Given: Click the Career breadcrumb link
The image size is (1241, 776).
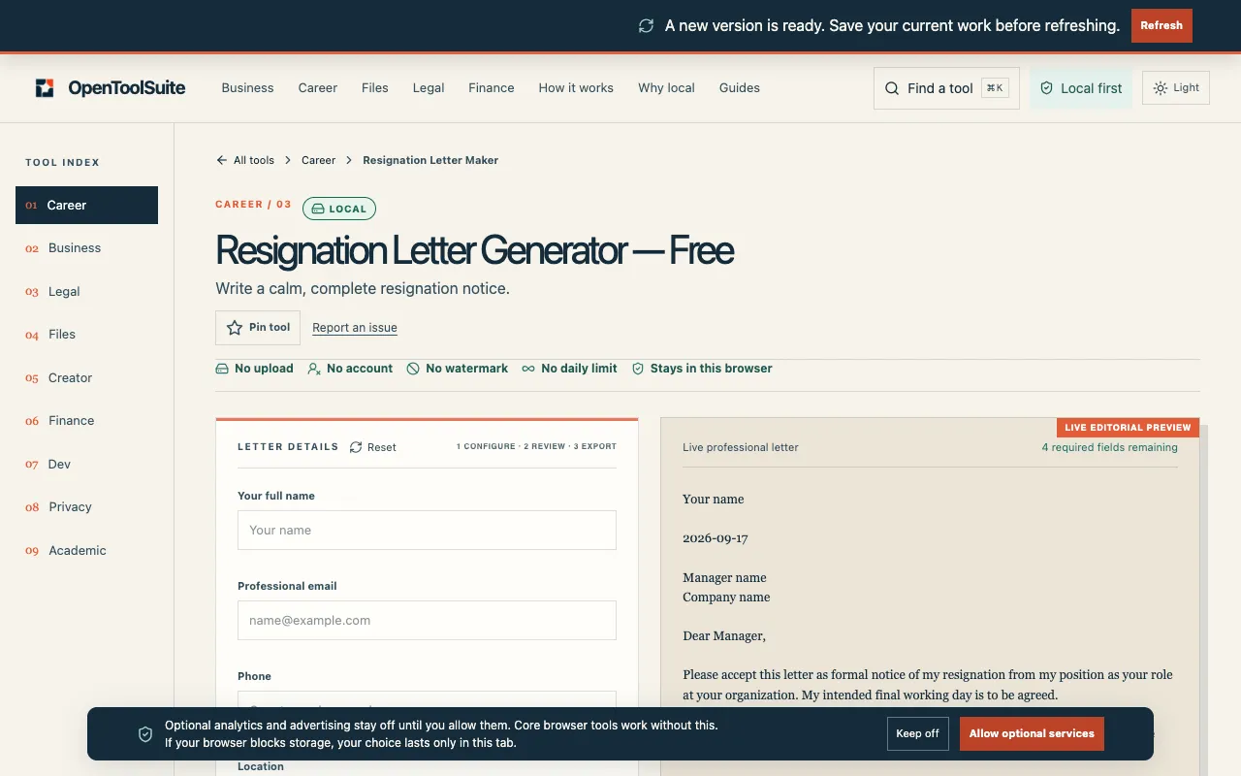Looking at the screenshot, I should [318, 160].
